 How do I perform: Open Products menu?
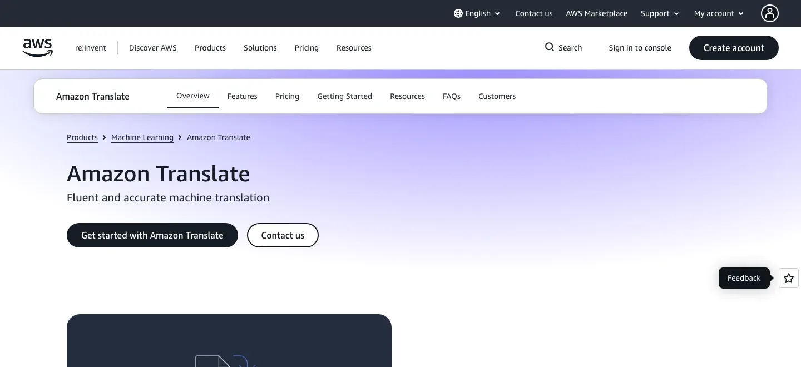pos(210,48)
